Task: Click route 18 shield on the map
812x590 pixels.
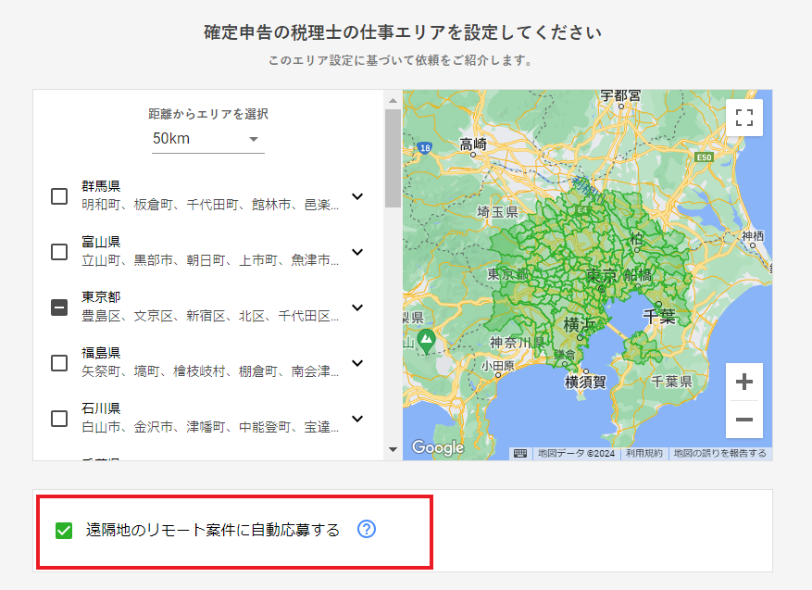Action: point(425,148)
